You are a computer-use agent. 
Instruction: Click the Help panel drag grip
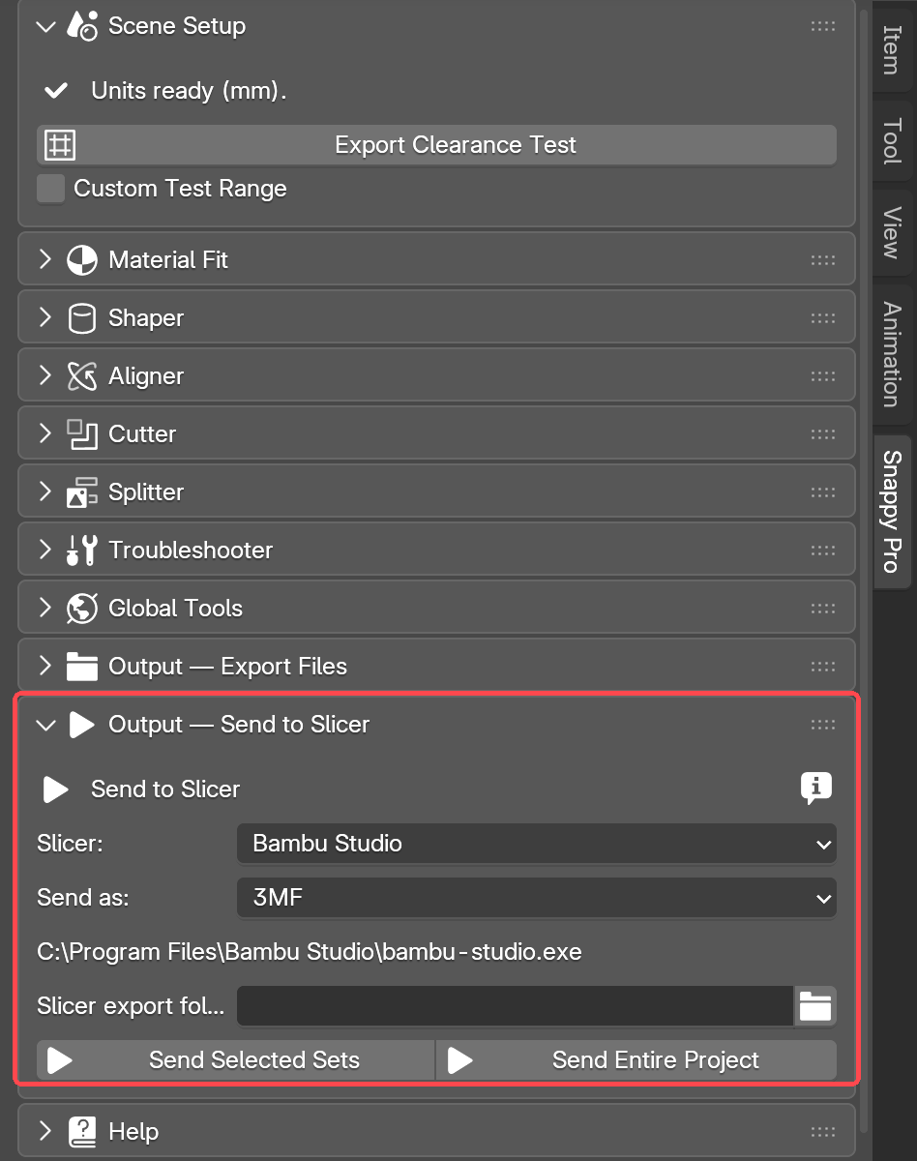tap(823, 1131)
